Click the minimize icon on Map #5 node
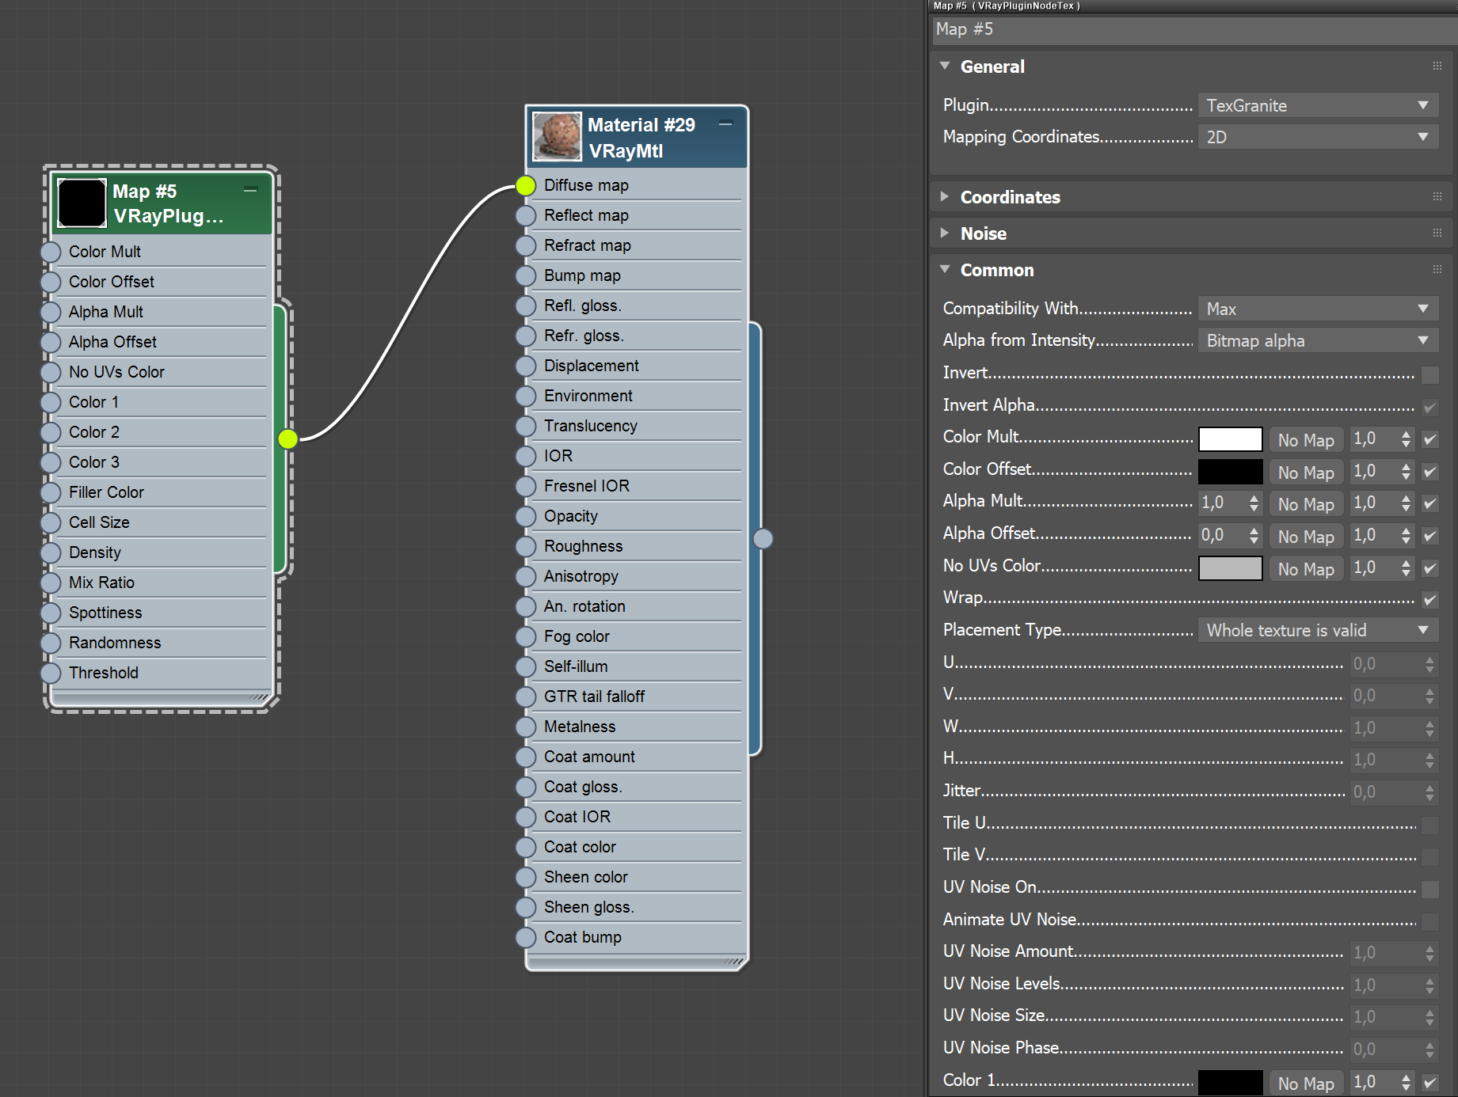1458x1097 pixels. (x=250, y=189)
